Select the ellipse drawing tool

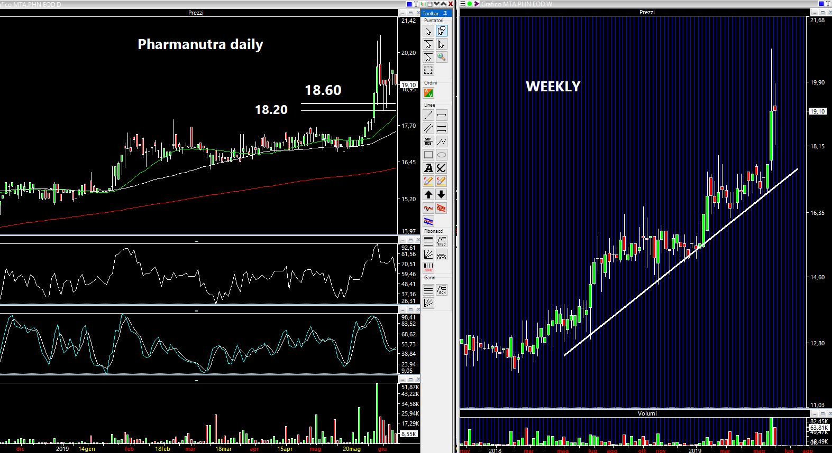point(442,155)
